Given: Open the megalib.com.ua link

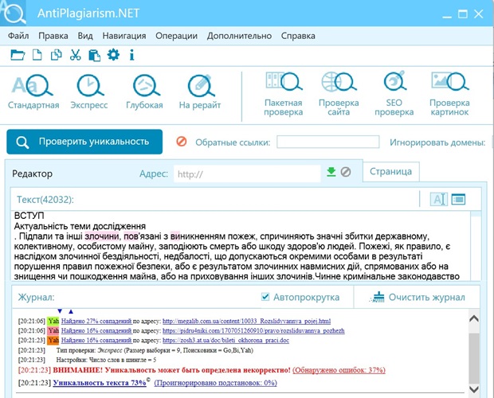Looking at the screenshot, I should tap(246, 322).
